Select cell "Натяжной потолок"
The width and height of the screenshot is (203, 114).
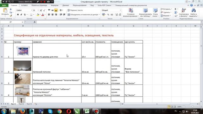57,66
